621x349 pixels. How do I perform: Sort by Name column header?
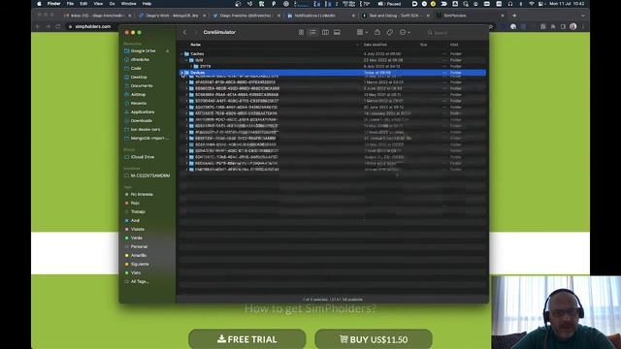coord(196,45)
